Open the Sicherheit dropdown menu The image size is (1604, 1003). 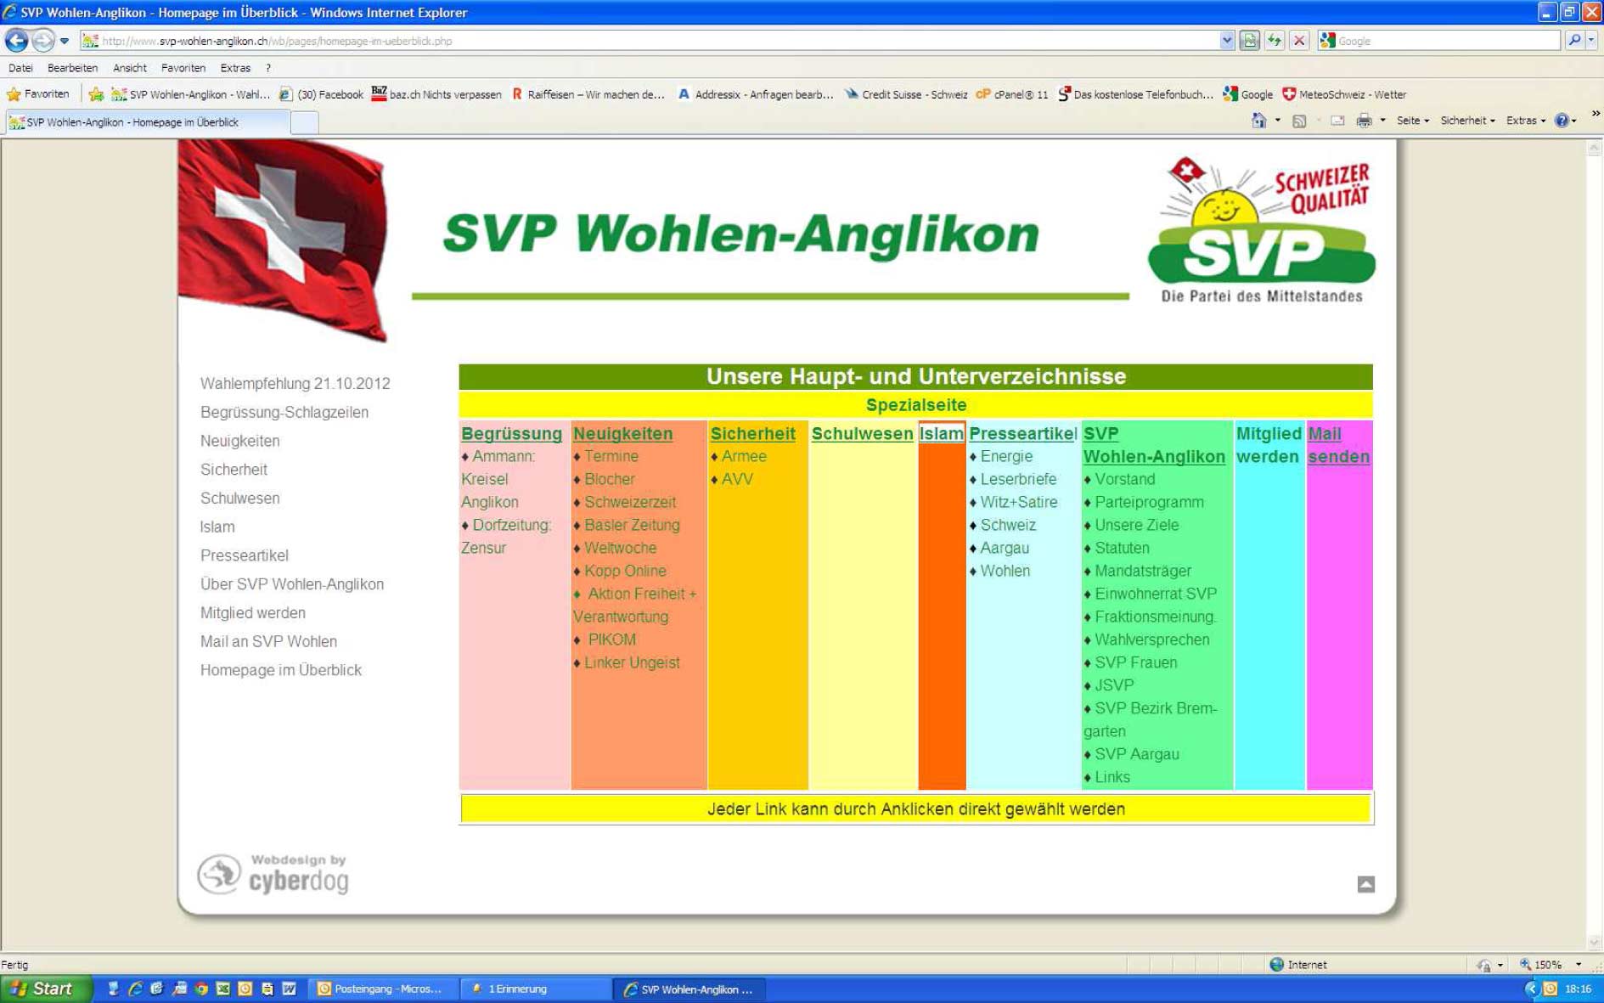(x=1467, y=121)
